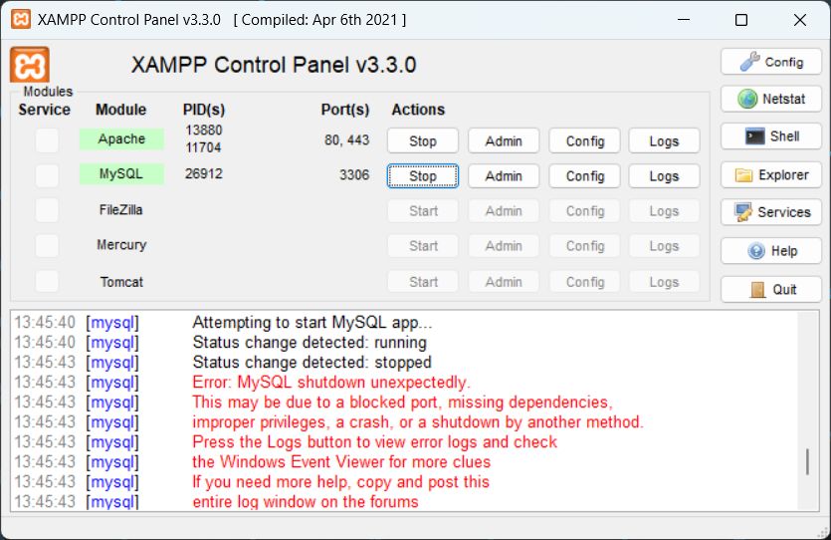Click the FileZilla module name
Screen dimensions: 831x540
point(120,210)
